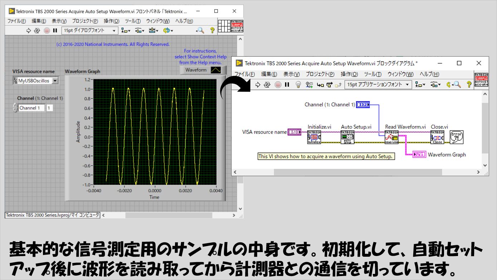Viewport: 497px width, 280px height.
Task: Open the front panel font dropdown (15pt ダイアログフォント)
Action: pyautogui.click(x=89, y=31)
